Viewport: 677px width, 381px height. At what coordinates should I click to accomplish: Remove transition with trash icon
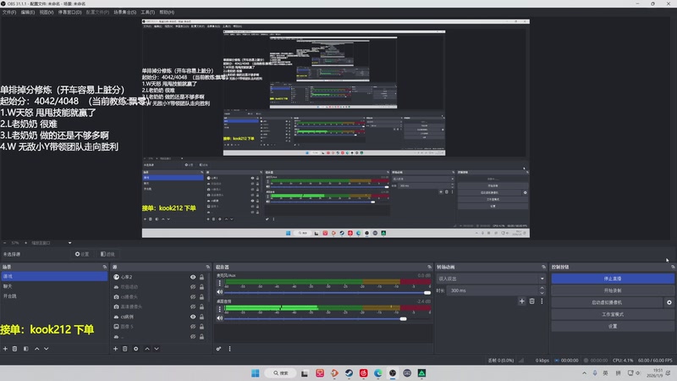pyautogui.click(x=532, y=301)
